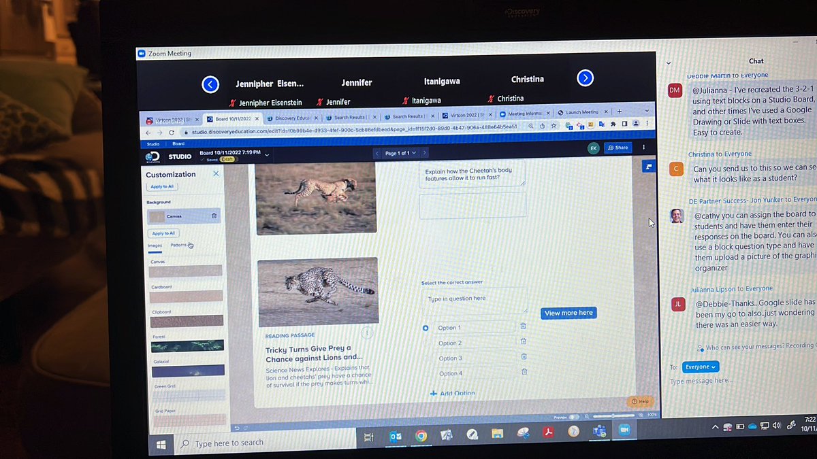817x459 pixels.
Task: Choose the Galaxial background swatch
Action: pos(188,371)
